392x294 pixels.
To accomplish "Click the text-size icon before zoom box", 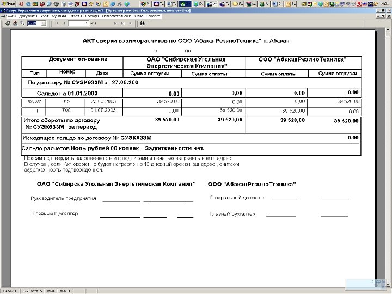I will (x=22, y=23).
